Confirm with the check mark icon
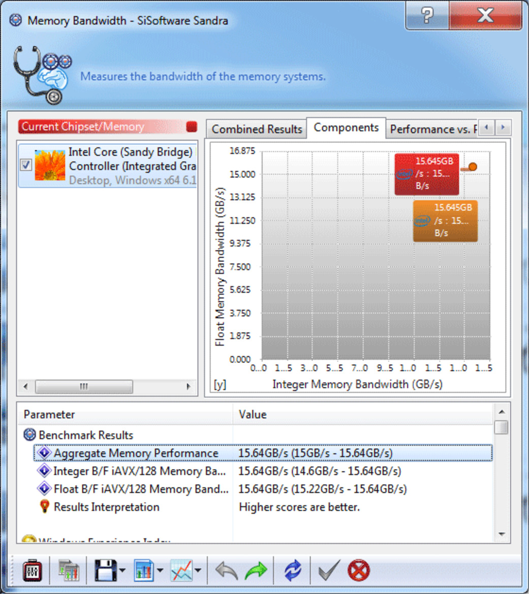 [329, 570]
